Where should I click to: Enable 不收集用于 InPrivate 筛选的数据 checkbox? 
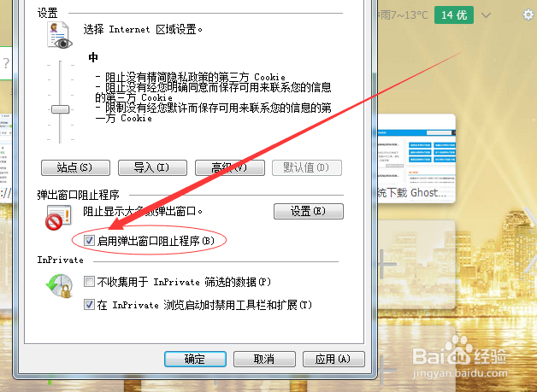point(90,282)
